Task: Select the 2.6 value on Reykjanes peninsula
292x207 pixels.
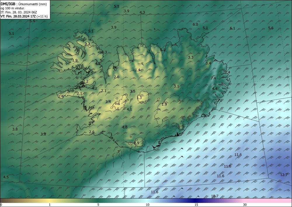Action: [92, 132]
